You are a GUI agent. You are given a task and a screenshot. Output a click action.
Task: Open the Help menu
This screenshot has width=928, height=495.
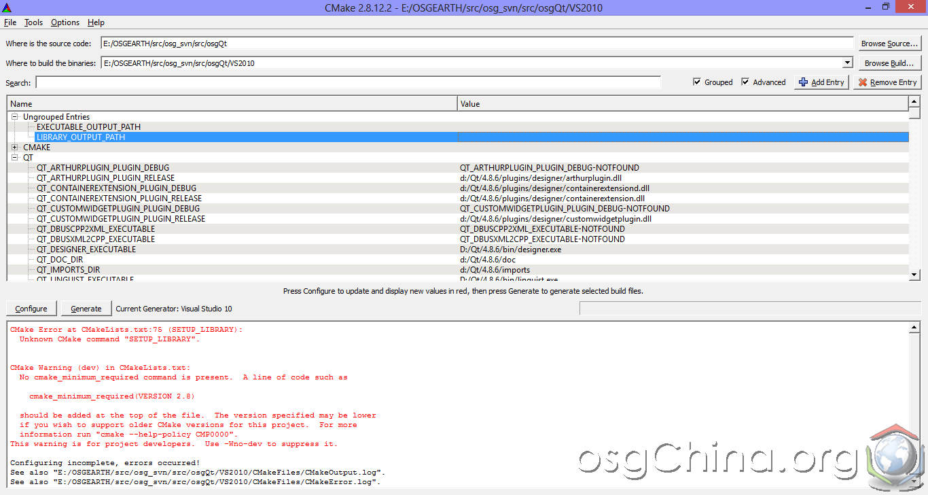pyautogui.click(x=96, y=22)
